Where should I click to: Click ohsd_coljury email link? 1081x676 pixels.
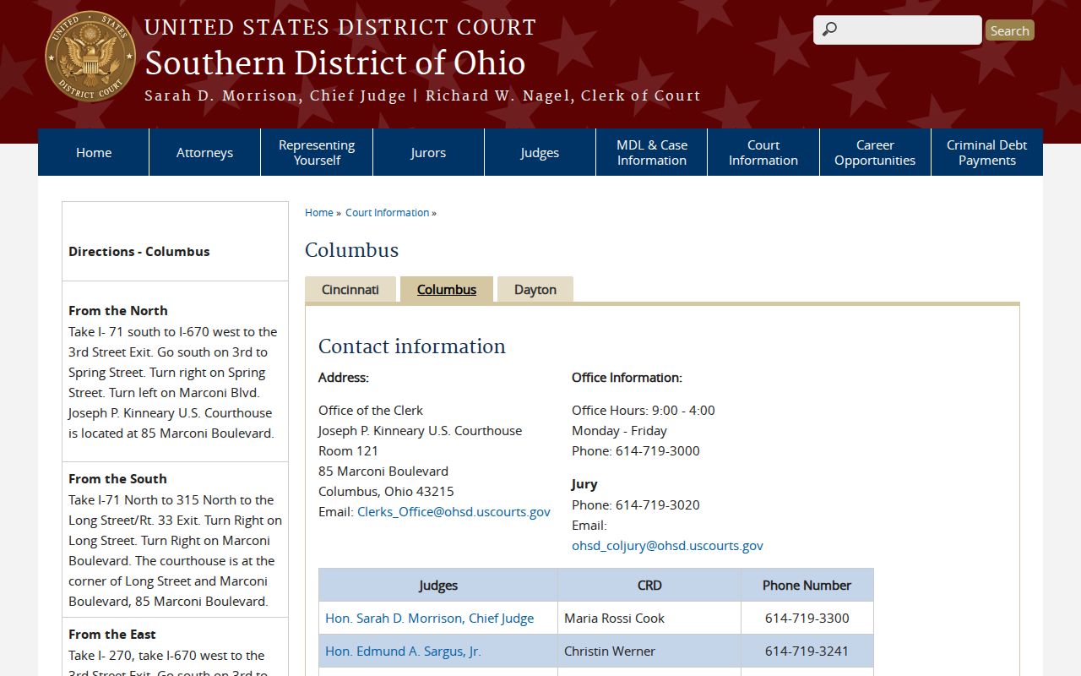pyautogui.click(x=667, y=545)
